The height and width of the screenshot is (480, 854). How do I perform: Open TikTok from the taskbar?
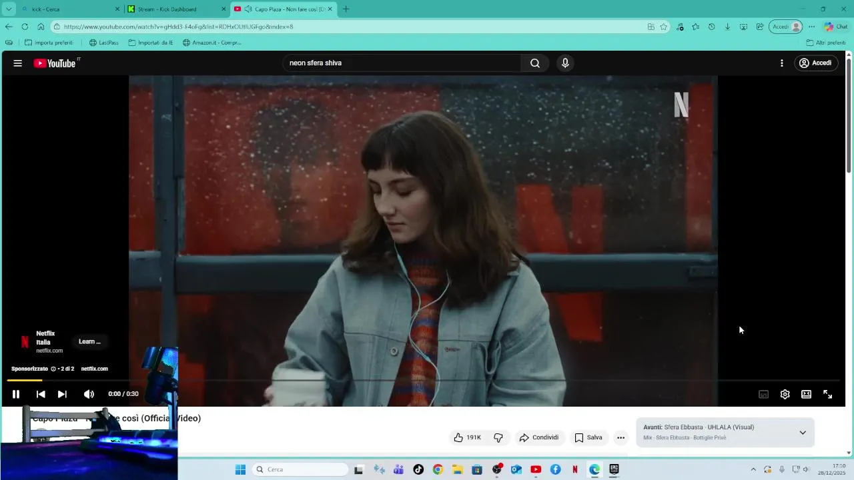418,469
